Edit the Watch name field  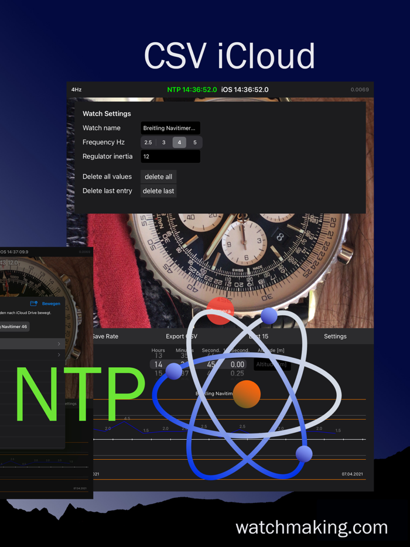pyautogui.click(x=170, y=128)
